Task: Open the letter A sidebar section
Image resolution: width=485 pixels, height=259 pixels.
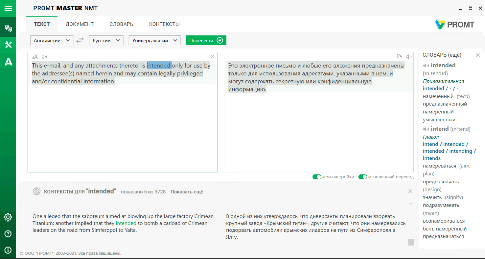Action: pos(8,62)
